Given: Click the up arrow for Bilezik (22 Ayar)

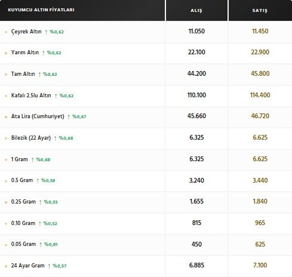Looking at the screenshot, I should pos(56,138).
